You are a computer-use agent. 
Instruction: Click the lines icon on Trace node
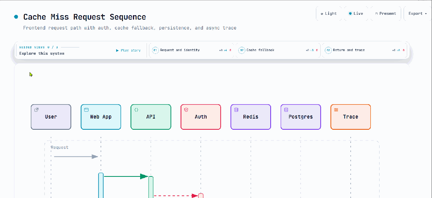(x=336, y=110)
